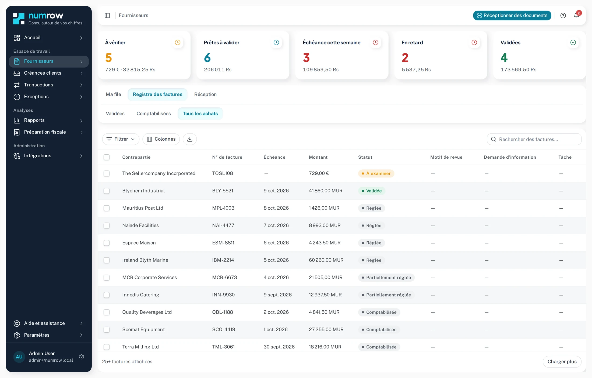
Task: Open the notifications bell
Action: pos(576,15)
